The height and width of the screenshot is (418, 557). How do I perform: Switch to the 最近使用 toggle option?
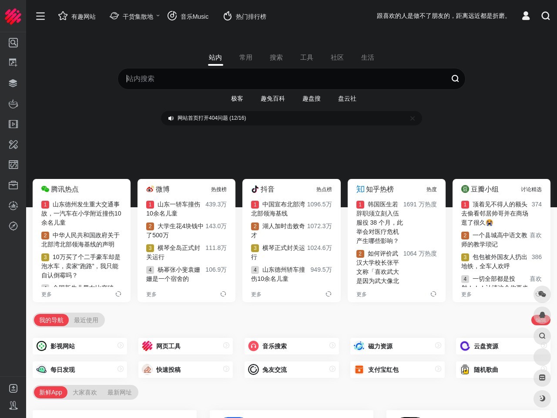86,320
